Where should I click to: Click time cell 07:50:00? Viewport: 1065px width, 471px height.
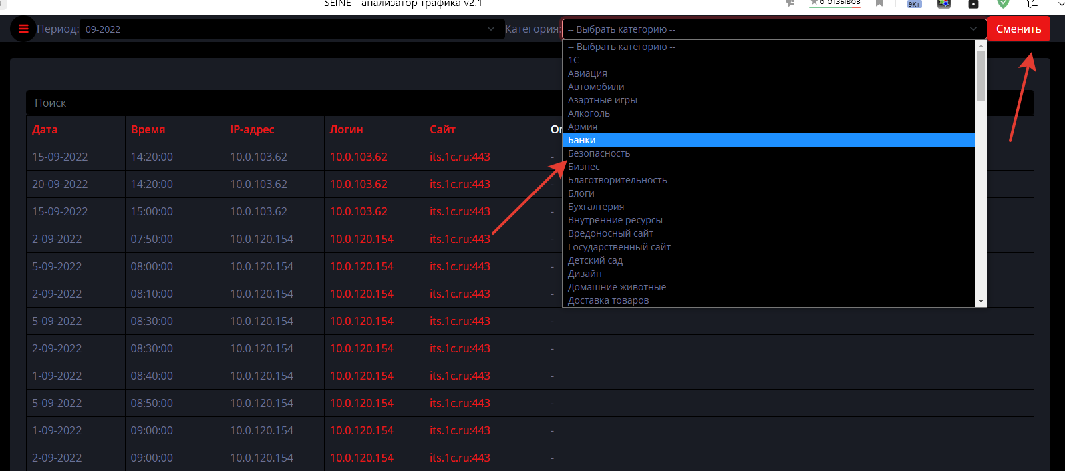[x=152, y=239]
